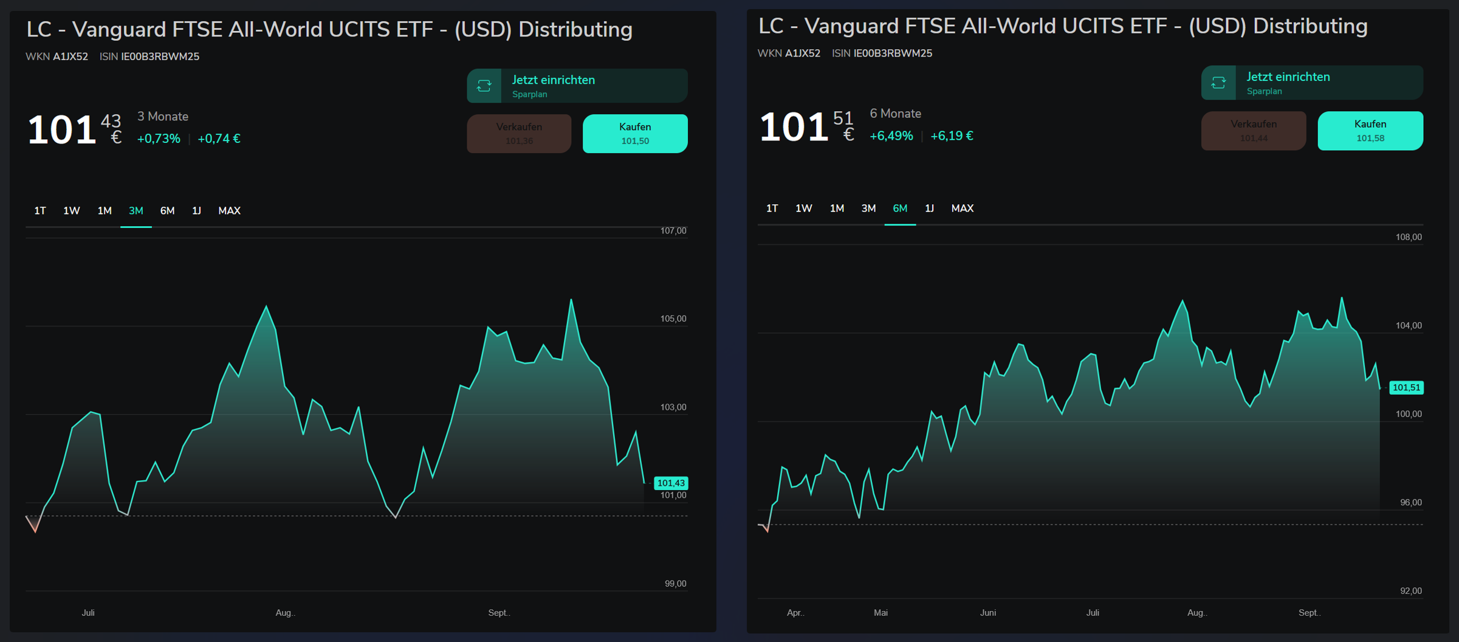Click the 'Juli' month label on right chart

(1093, 613)
